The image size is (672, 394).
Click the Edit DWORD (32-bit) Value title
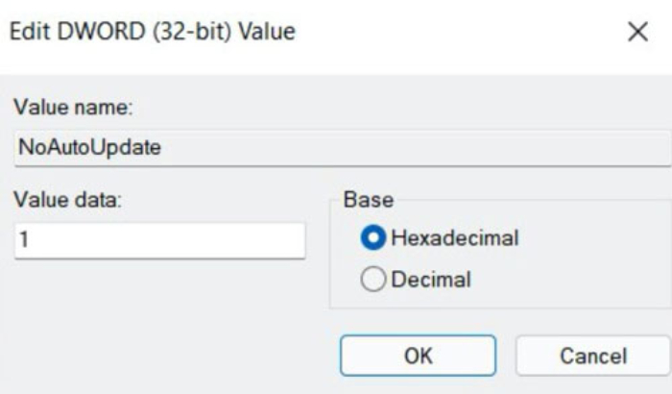(x=153, y=32)
